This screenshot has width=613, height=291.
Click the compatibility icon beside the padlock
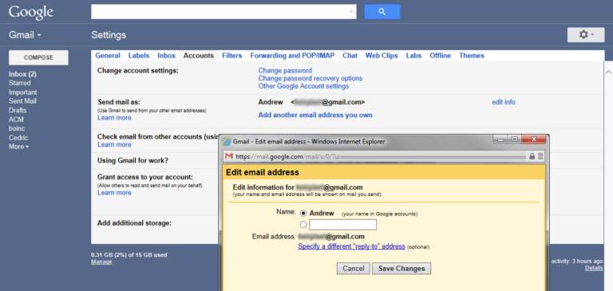click(x=540, y=156)
